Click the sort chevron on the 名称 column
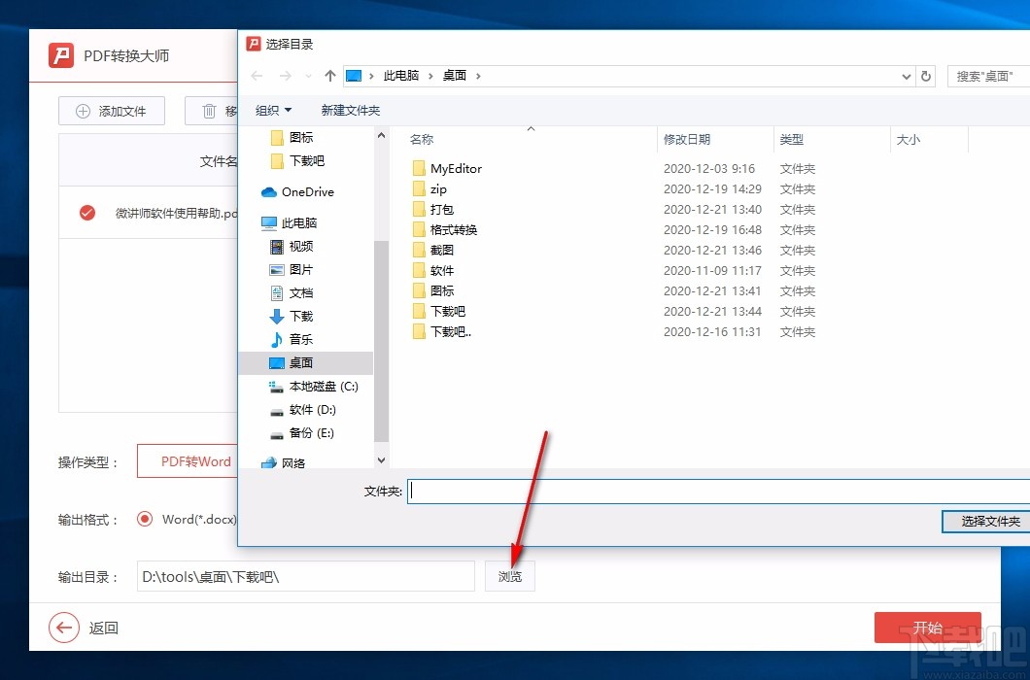This screenshot has width=1030, height=680. click(531, 127)
